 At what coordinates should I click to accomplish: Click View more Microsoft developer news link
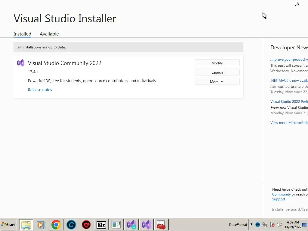tap(289, 123)
